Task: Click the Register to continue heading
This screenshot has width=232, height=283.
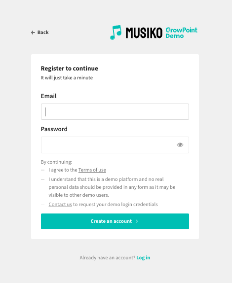Action: (x=70, y=69)
